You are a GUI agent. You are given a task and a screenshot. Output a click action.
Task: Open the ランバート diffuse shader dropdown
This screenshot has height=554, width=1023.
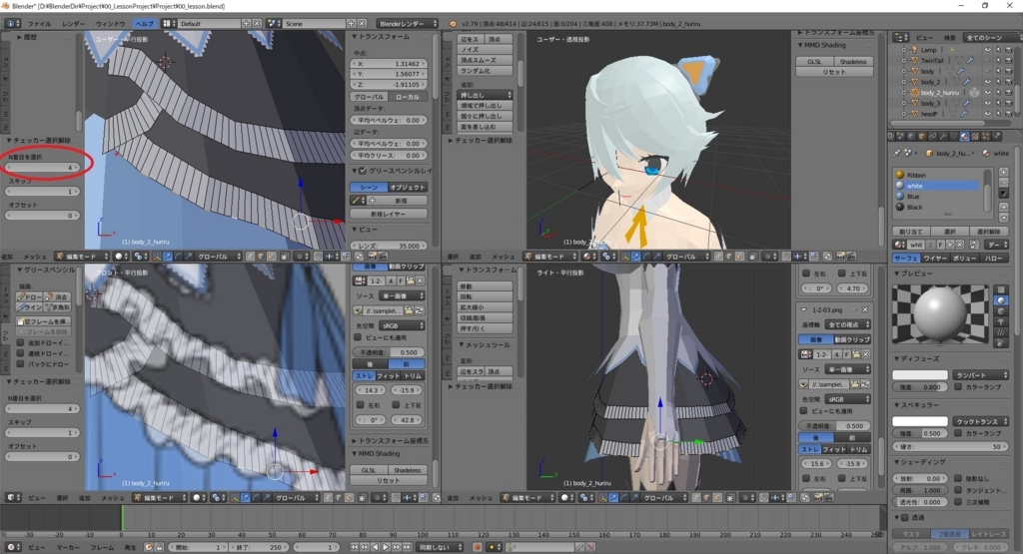(981, 375)
